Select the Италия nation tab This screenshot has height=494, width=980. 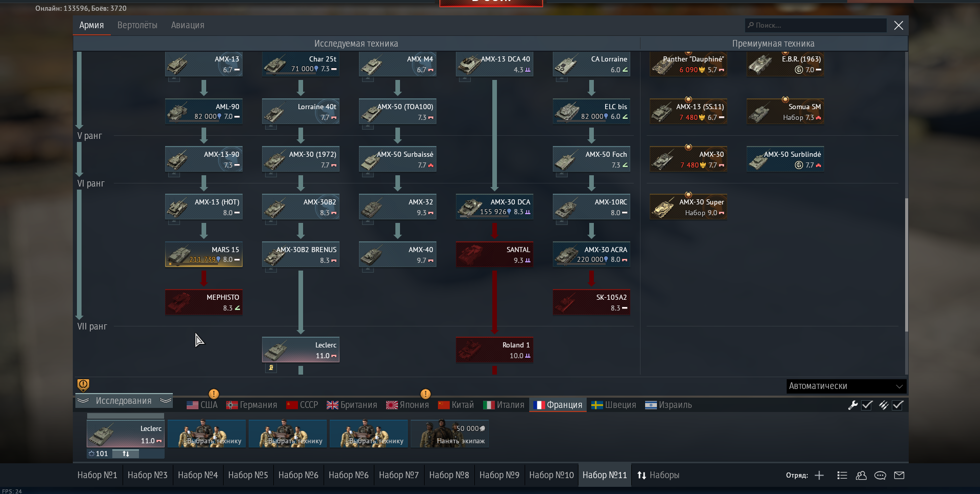tap(504, 405)
